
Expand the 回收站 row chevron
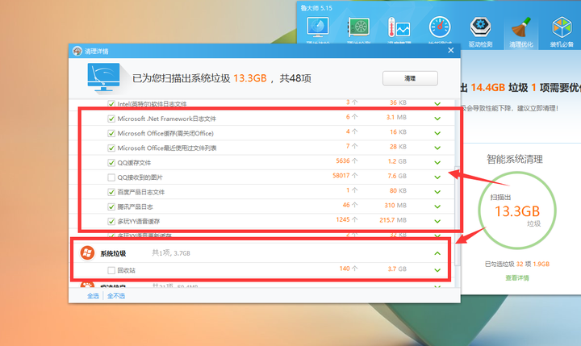tap(437, 270)
